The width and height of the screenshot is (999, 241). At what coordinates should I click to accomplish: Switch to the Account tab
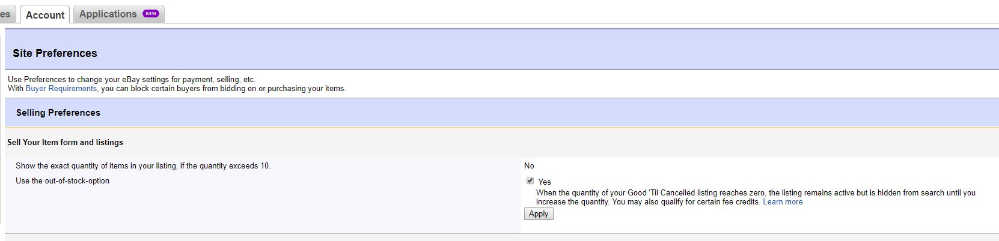click(x=45, y=15)
